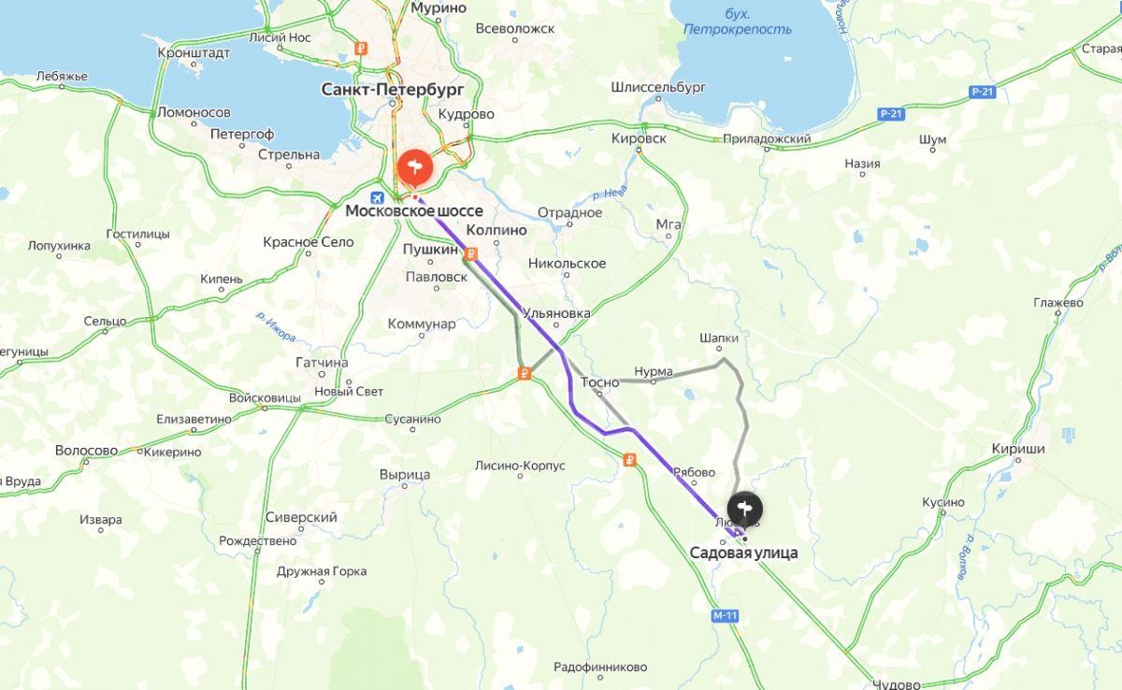Click the airport icon near Московское шоссе
The image size is (1122, 690).
tap(377, 199)
